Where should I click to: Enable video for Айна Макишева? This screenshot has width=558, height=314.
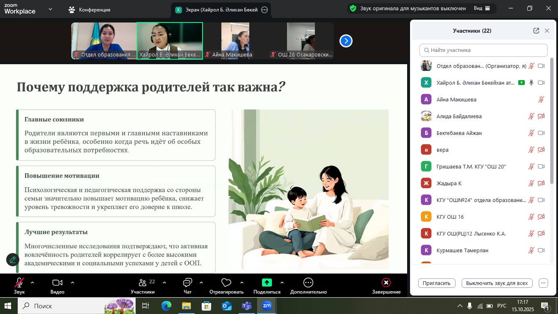pyautogui.click(x=541, y=99)
